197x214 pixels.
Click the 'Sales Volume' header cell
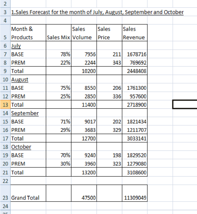click(84, 33)
